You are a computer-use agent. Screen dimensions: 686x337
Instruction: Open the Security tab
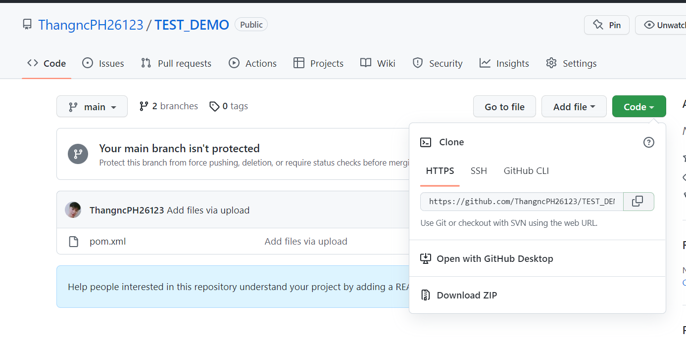[x=438, y=63]
